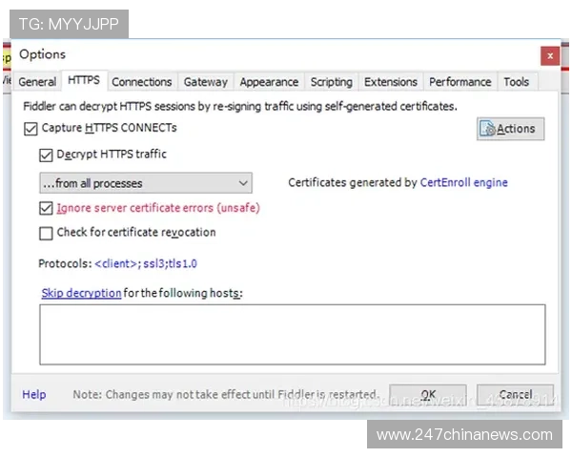572x458 pixels.
Task: Select the Gateway tab
Action: click(206, 82)
